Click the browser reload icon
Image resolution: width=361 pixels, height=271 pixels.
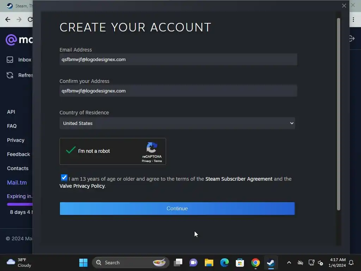tap(30, 19)
